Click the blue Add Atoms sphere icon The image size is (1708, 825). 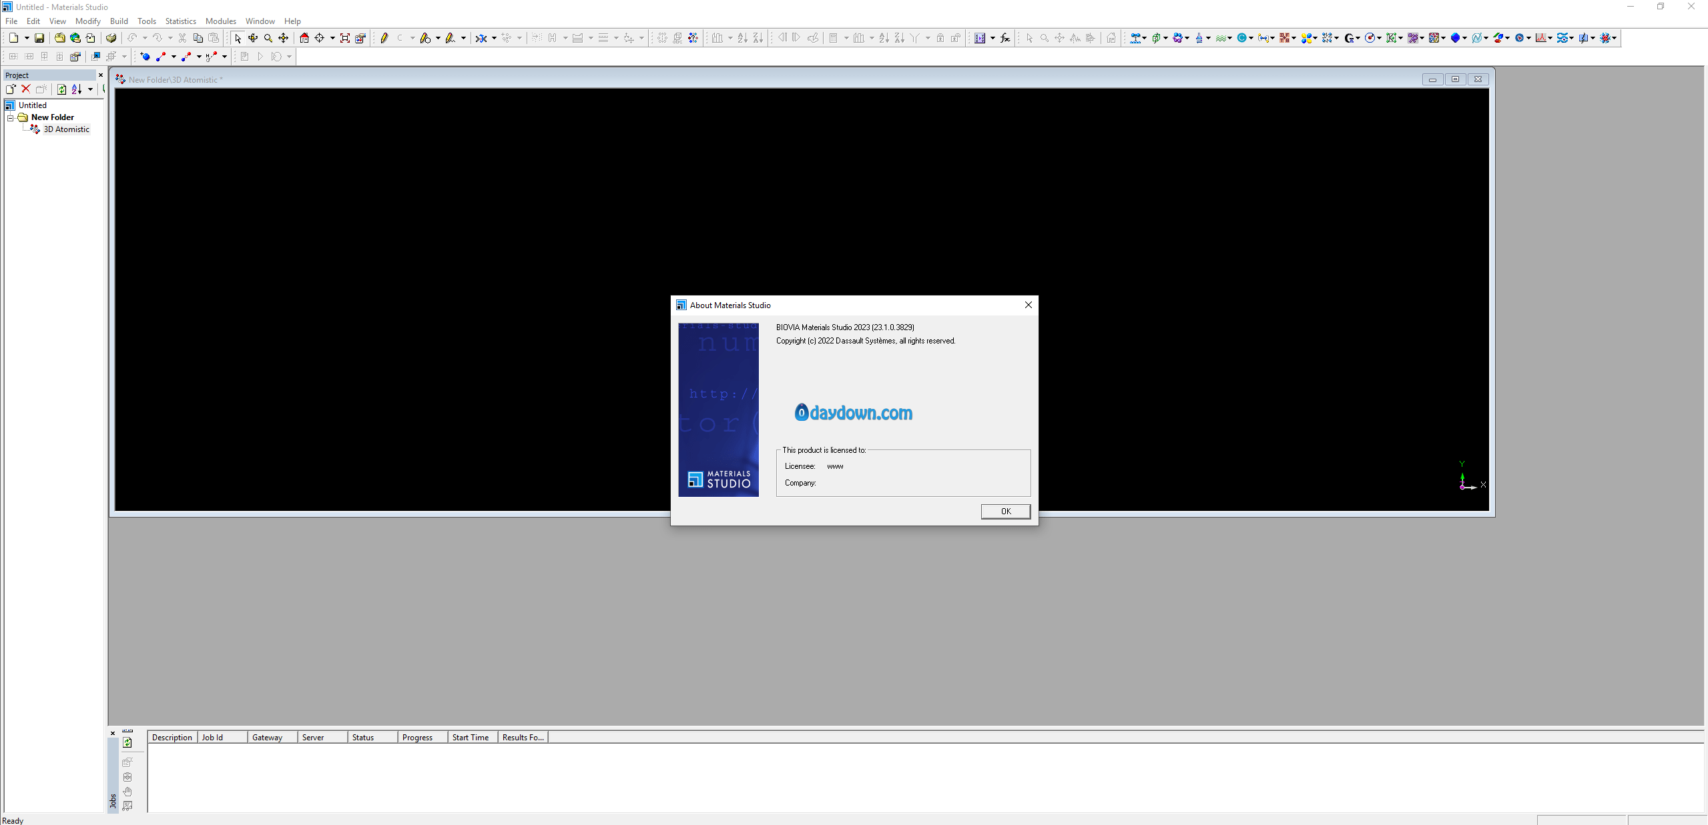tap(146, 57)
